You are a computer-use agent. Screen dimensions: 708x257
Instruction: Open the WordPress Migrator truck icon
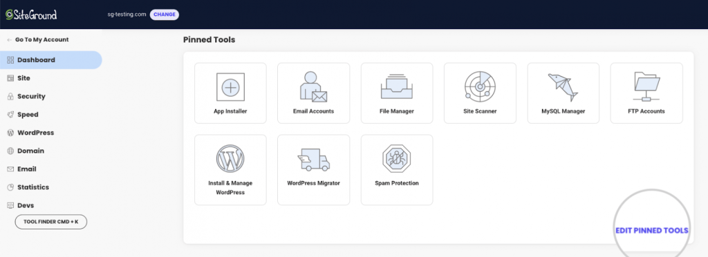(x=313, y=160)
